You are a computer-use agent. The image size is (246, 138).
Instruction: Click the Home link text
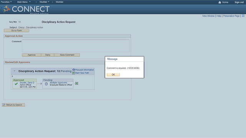tap(225, 2)
